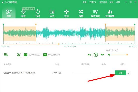
Task: Open the 帮助 help menu
Action: coord(111,2)
